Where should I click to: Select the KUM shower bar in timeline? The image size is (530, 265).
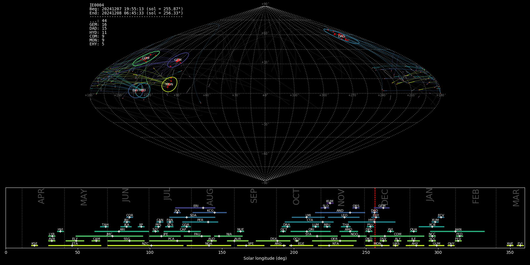click(x=330, y=203)
